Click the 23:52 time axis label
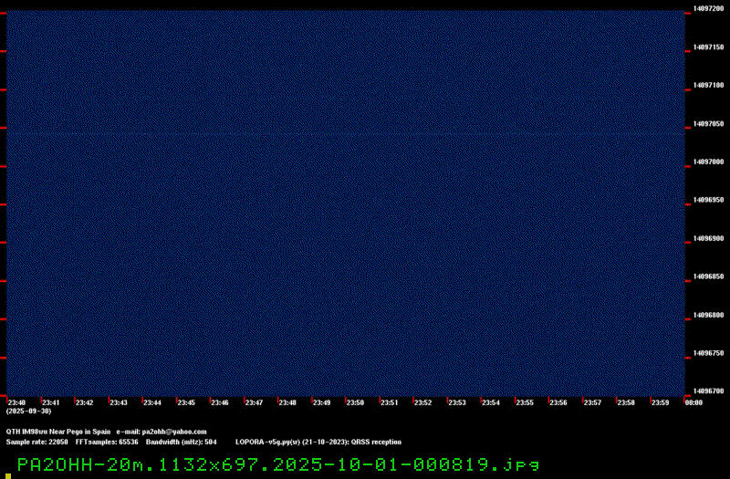 (422, 402)
